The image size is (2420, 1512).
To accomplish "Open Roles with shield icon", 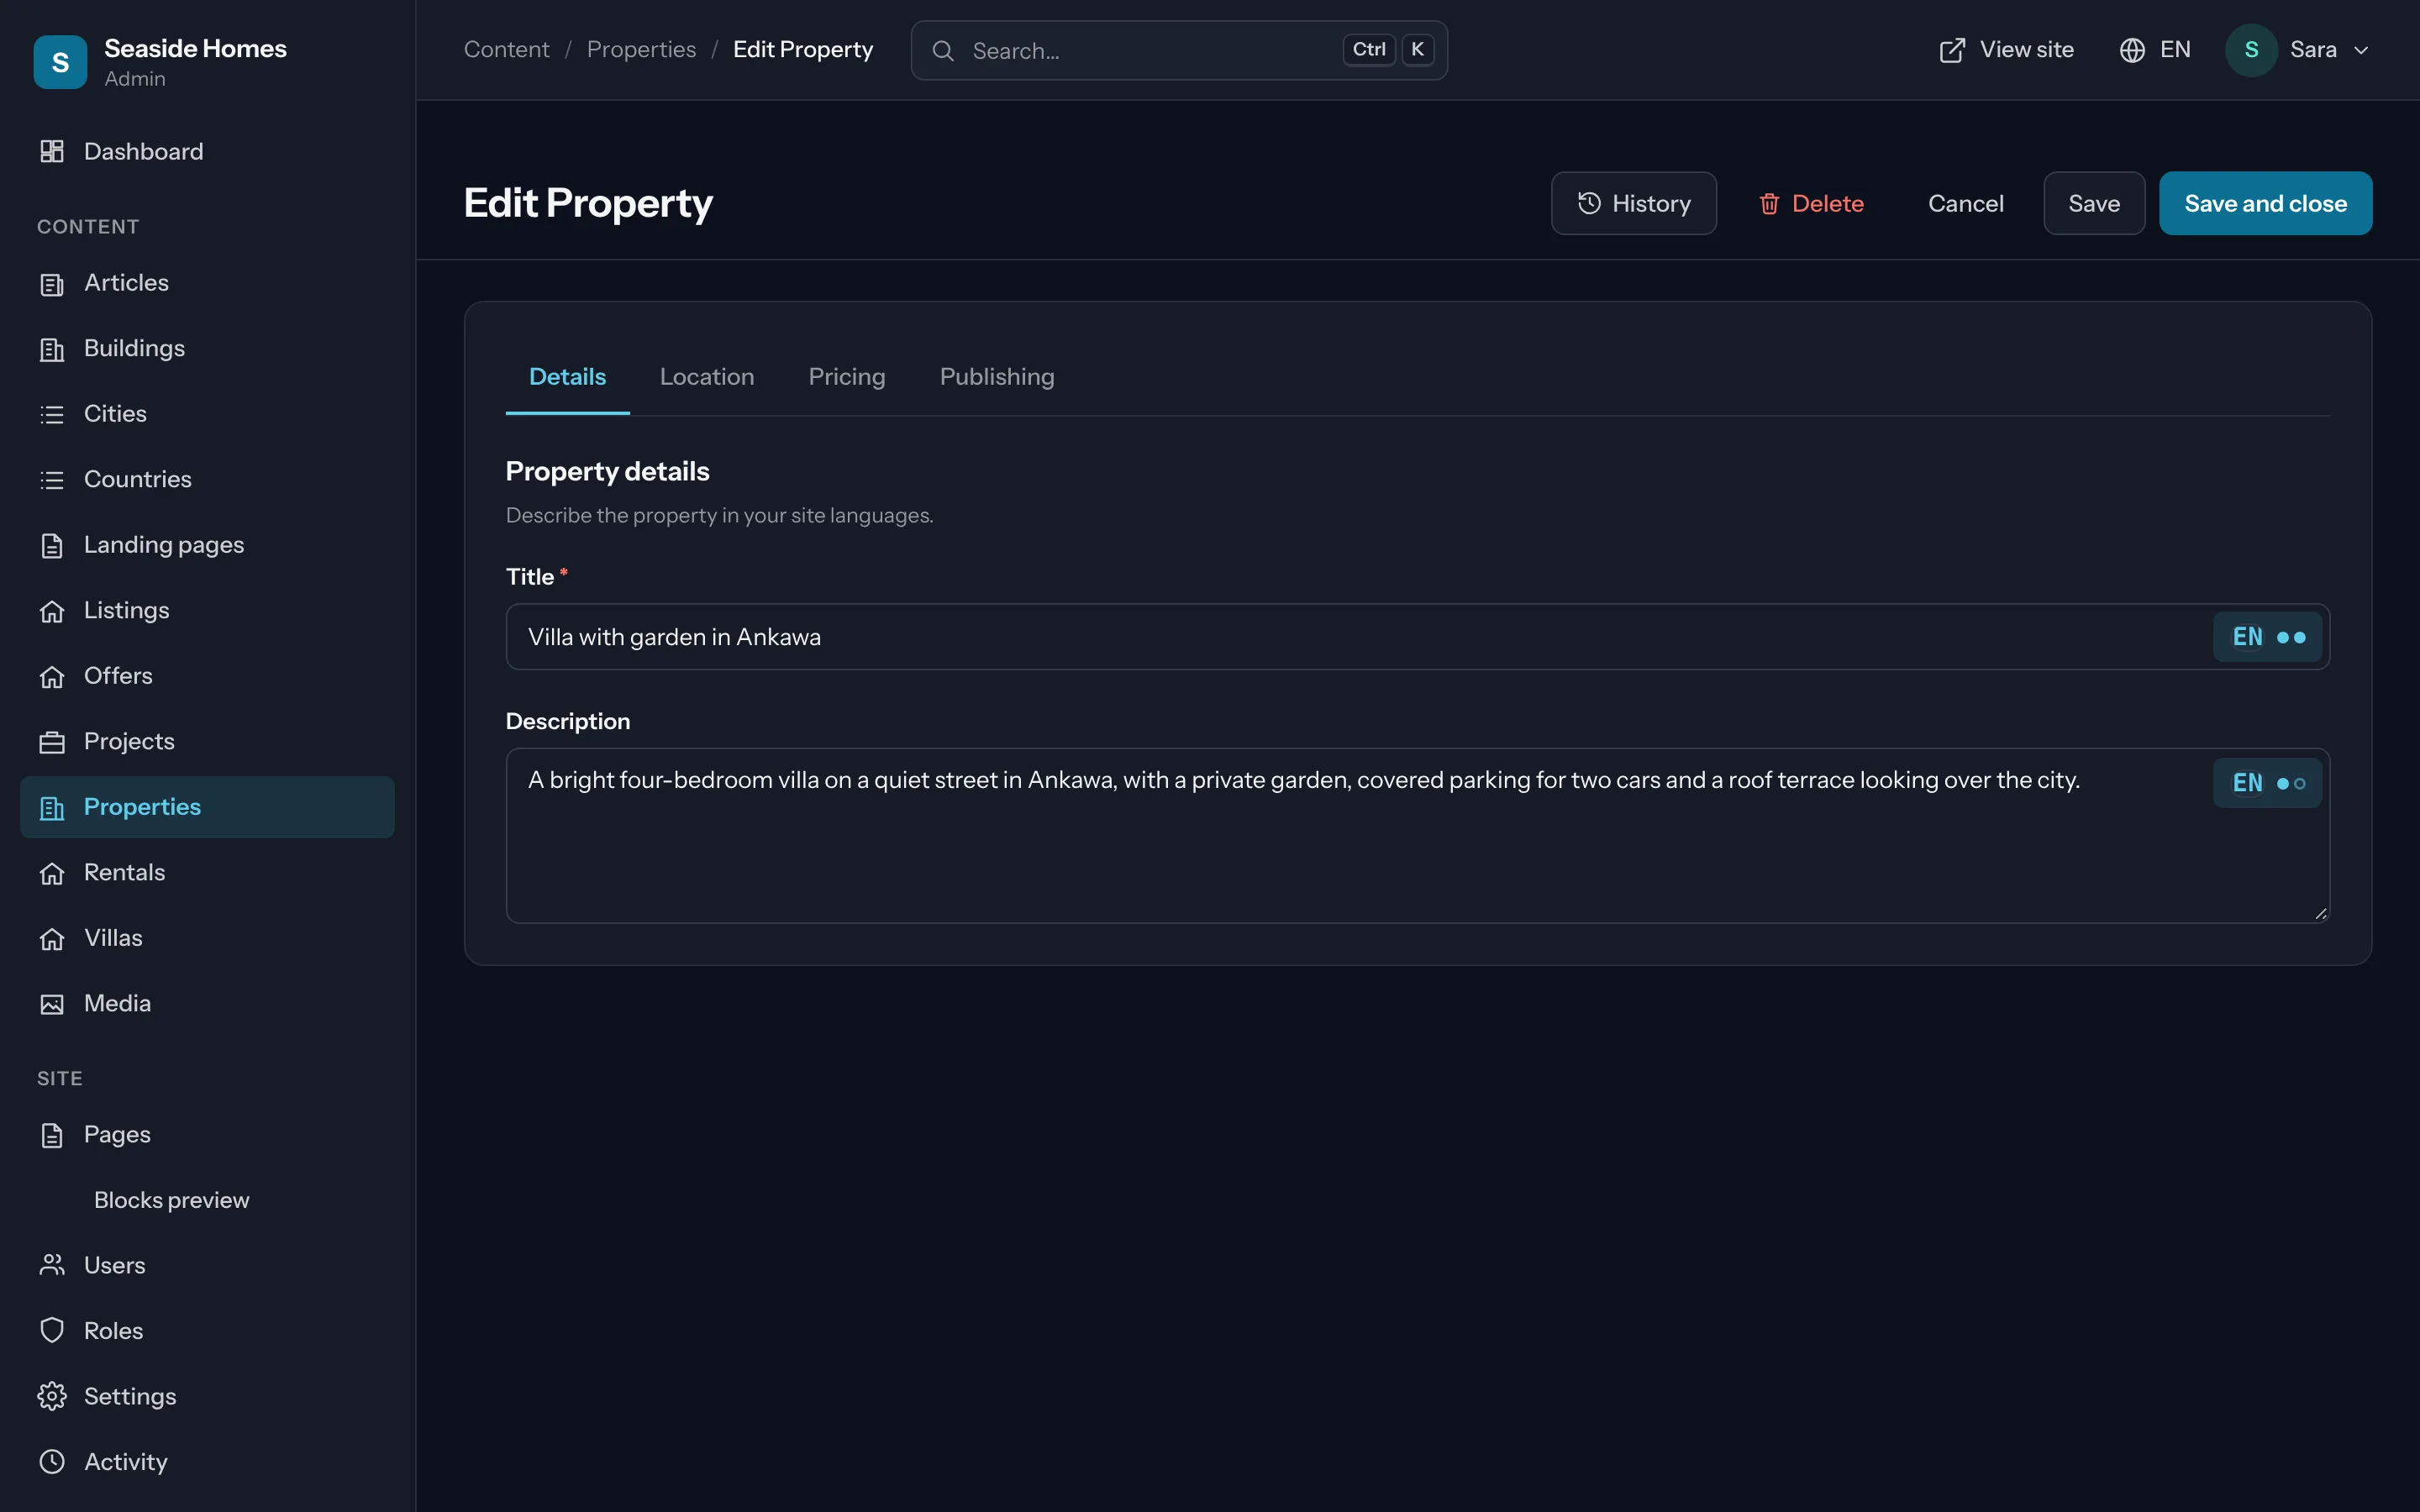I will tap(207, 1331).
